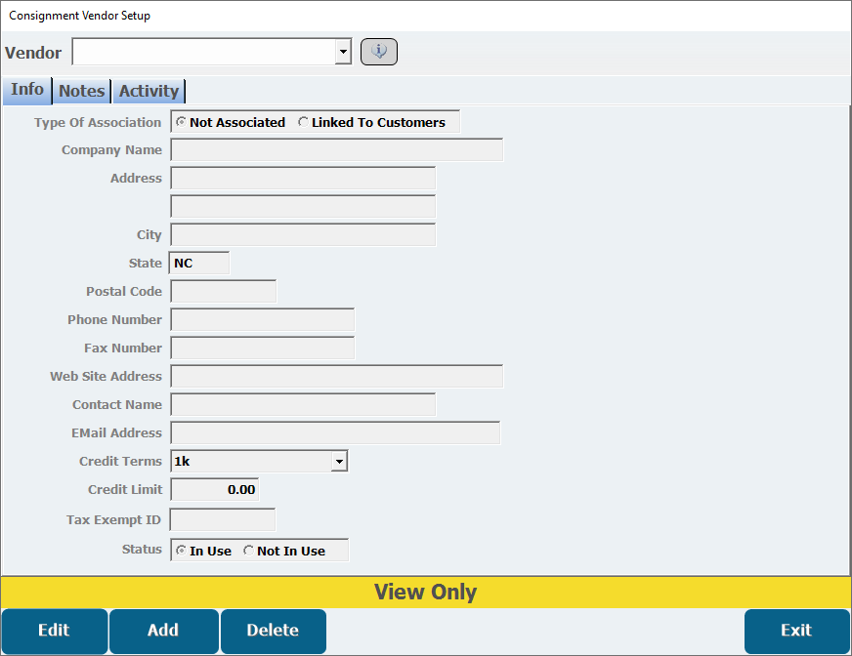Viewport: 852px width, 656px height.
Task: Select the Not Associated radio button
Action: [x=182, y=122]
